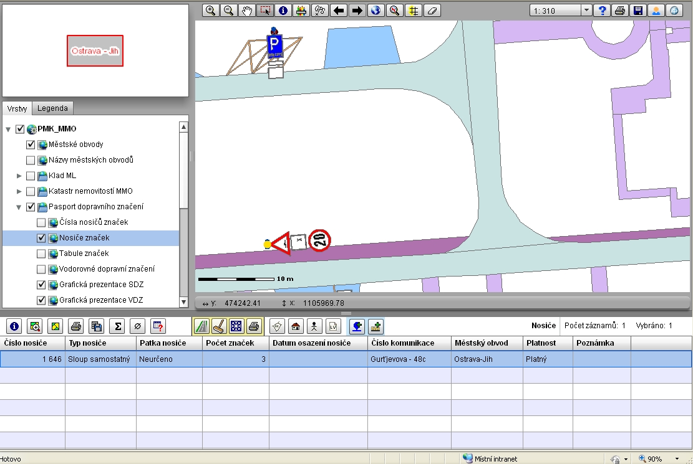Click the LV document icon
The image size is (693, 464).
[333, 326]
